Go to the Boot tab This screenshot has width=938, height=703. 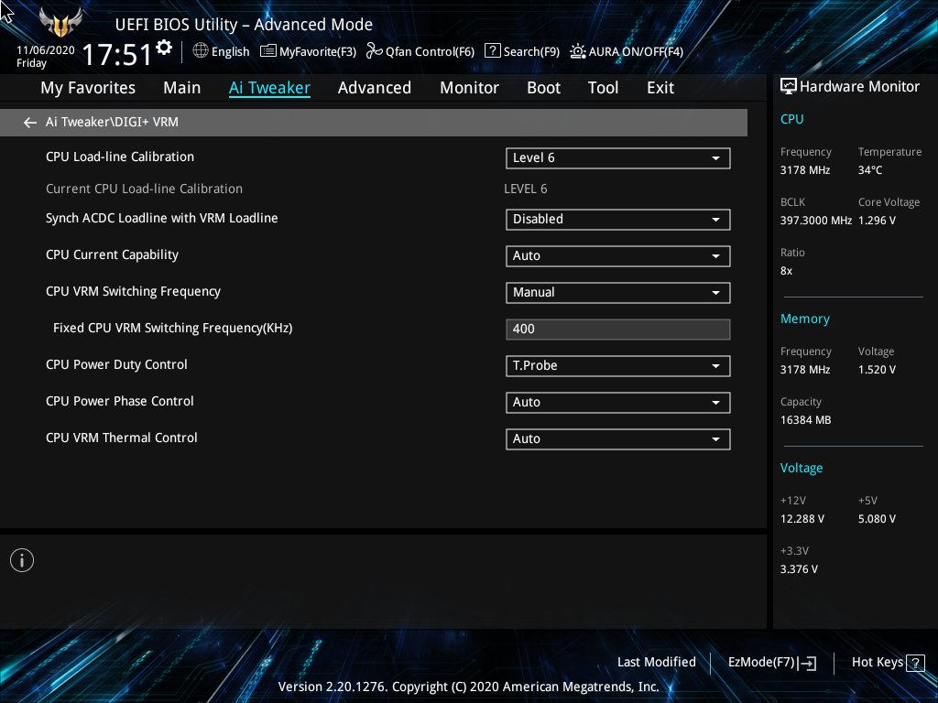[x=543, y=88]
